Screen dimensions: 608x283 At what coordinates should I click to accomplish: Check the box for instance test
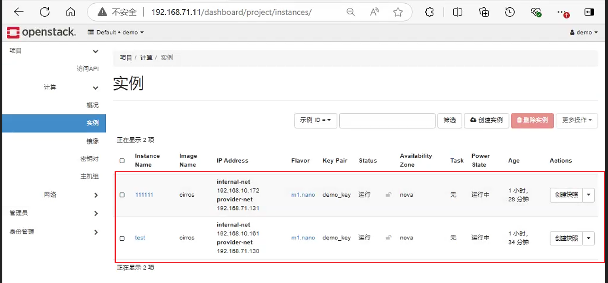pyautogui.click(x=122, y=238)
